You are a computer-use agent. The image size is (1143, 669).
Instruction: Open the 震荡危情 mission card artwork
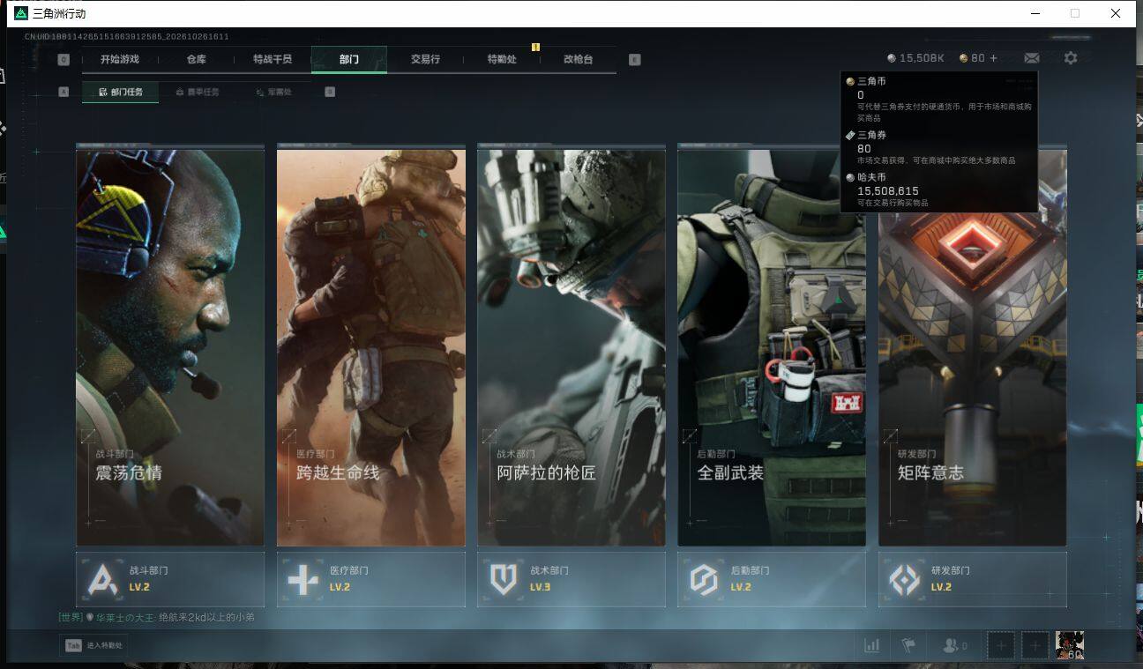[x=170, y=347]
